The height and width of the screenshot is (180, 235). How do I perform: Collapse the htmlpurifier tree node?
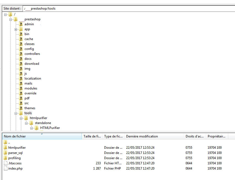click(21, 118)
